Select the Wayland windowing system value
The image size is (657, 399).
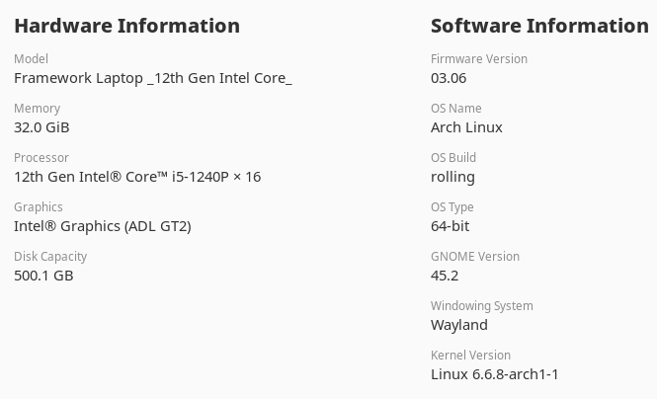click(x=459, y=325)
